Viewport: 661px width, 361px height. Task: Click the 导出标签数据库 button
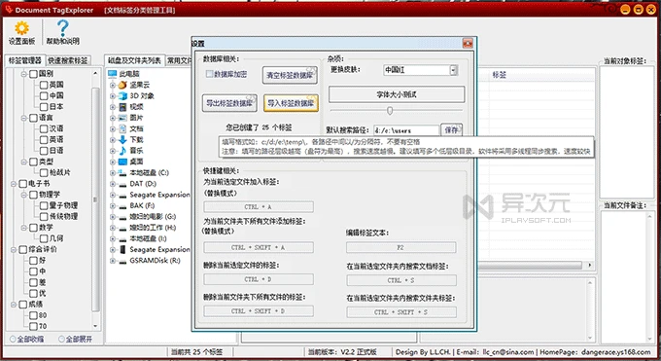[x=229, y=103]
